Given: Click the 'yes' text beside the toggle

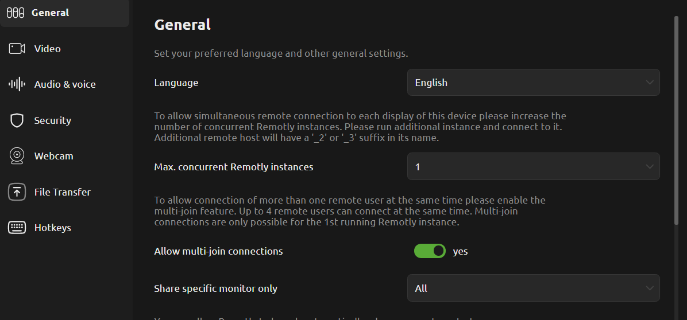Looking at the screenshot, I should 460,252.
